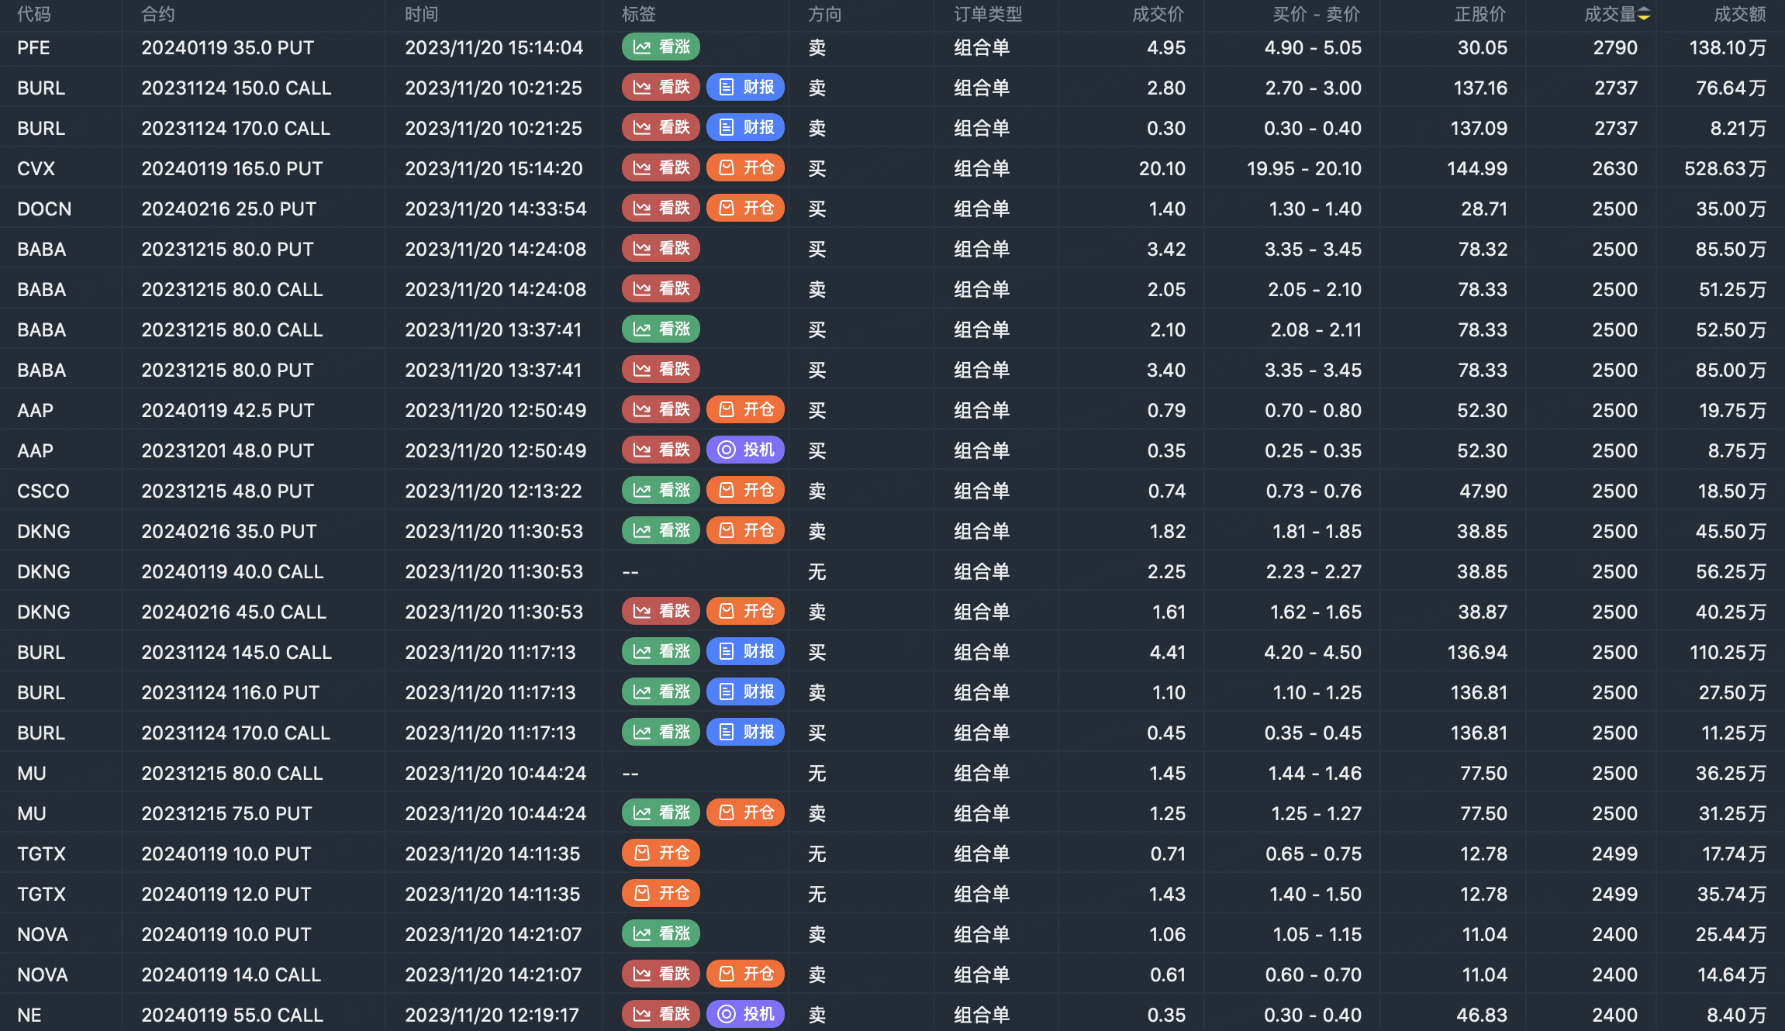Click 开仓 tag on TGTX 10.0 PUT row
1785x1031 pixels.
(661, 853)
